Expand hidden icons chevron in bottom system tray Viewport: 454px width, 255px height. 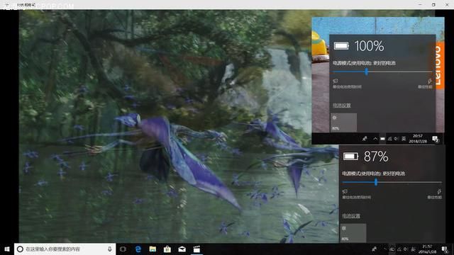[x=384, y=249]
